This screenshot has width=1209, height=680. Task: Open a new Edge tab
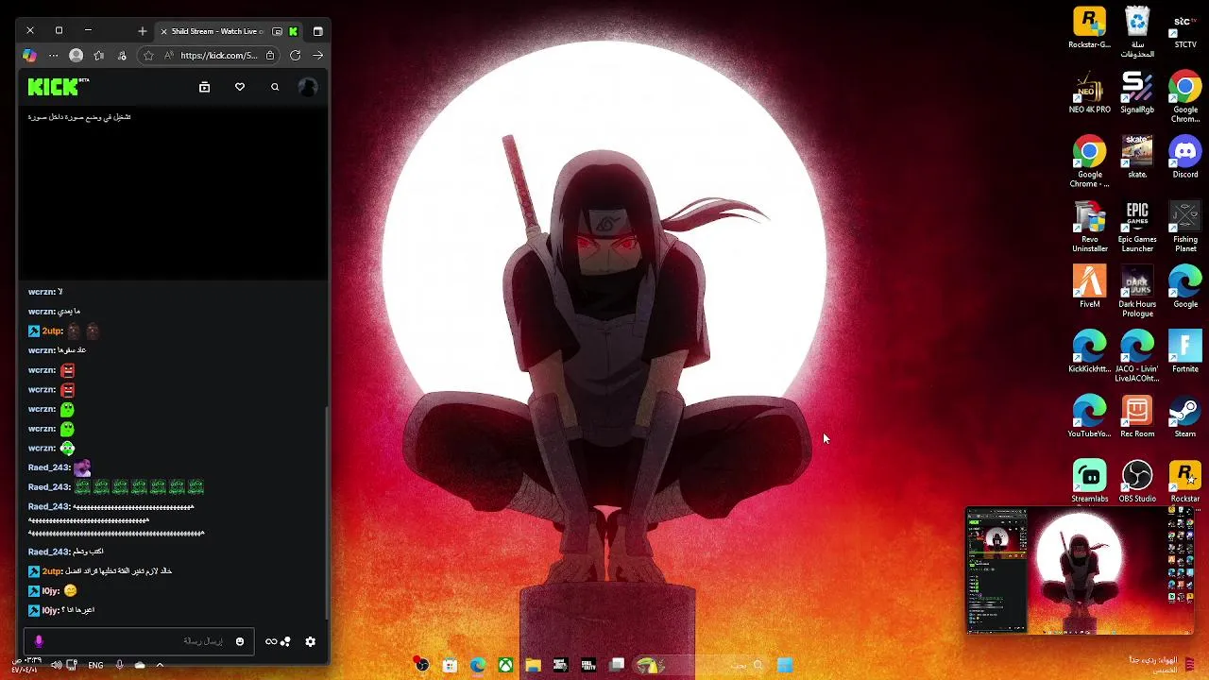pyautogui.click(x=143, y=31)
